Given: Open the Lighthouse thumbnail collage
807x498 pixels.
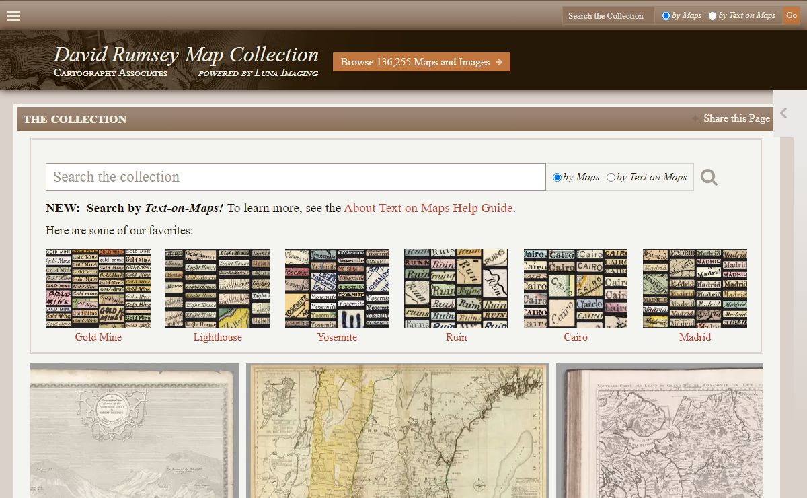Looking at the screenshot, I should coord(217,289).
